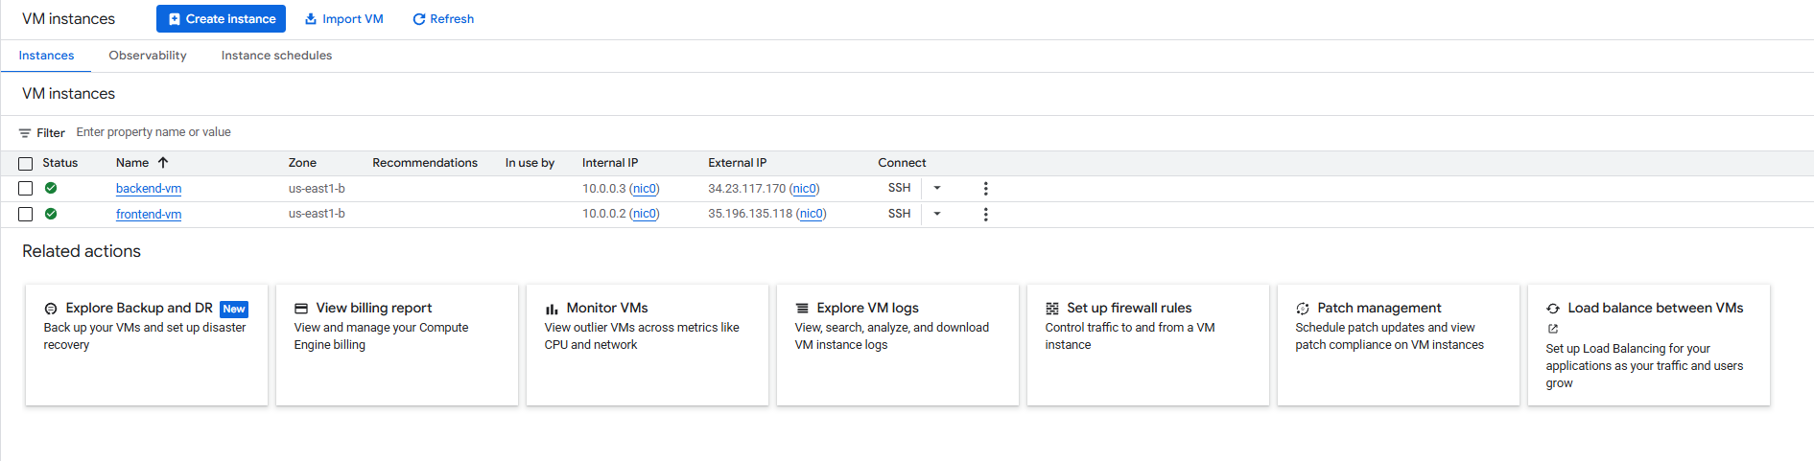The width and height of the screenshot is (1814, 461).
Task: Select the backend-vm row checkbox
Action: pos(26,189)
